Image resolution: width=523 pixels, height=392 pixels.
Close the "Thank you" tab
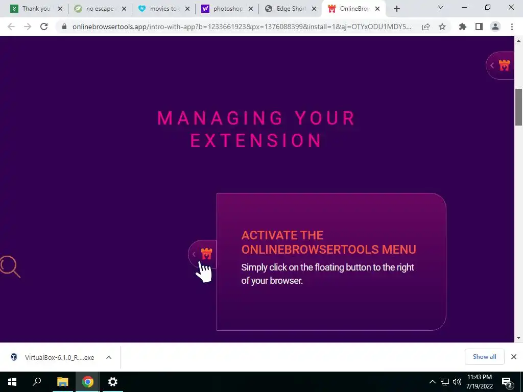point(60,9)
